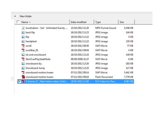
Task: Select the file named 'back flip'
Action: pos(30,32)
